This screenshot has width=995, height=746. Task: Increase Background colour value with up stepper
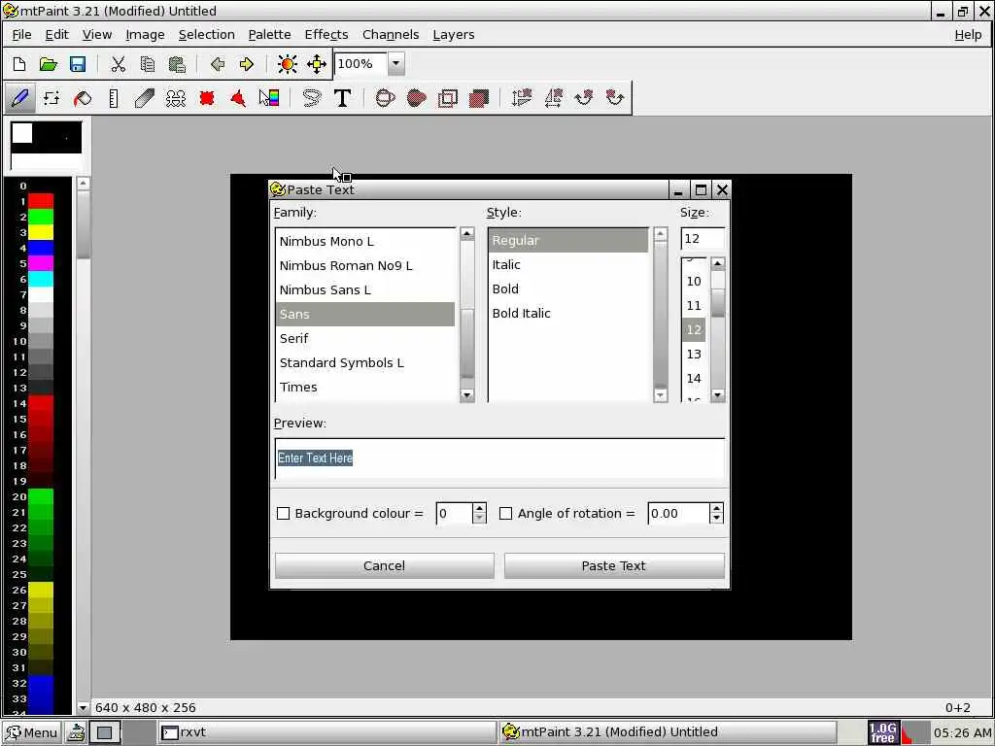click(480, 507)
